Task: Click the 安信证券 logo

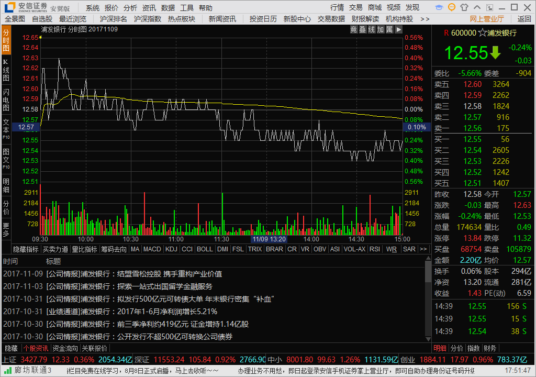Action: [x=26, y=7]
